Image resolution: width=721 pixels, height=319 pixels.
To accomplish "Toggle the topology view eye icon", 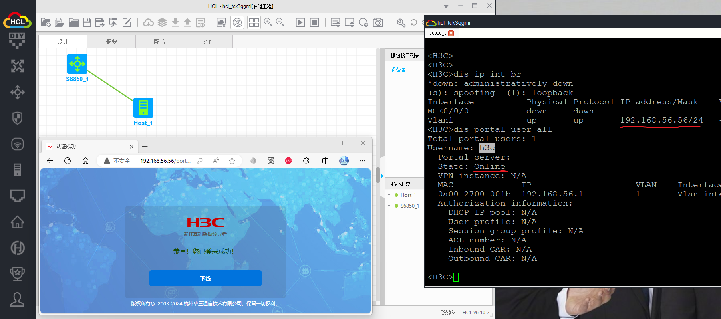I will click(x=238, y=22).
